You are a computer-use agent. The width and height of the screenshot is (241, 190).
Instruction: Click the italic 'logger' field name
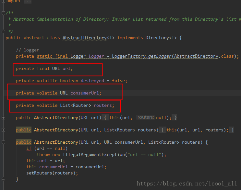click(96, 56)
